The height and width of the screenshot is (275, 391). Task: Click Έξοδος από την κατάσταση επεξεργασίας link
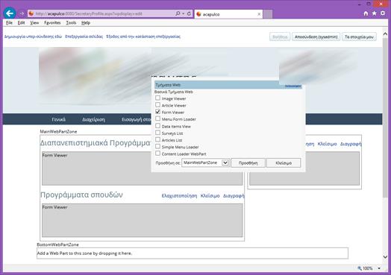click(x=143, y=37)
